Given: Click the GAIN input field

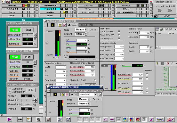Looking at the screenshot, I should pyautogui.click(x=60, y=67).
